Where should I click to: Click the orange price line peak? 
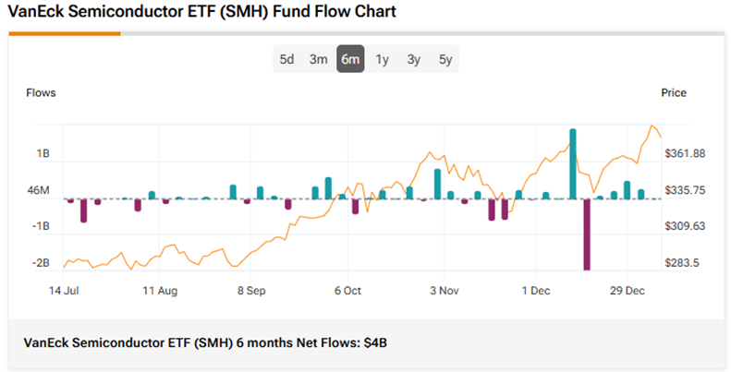652,126
